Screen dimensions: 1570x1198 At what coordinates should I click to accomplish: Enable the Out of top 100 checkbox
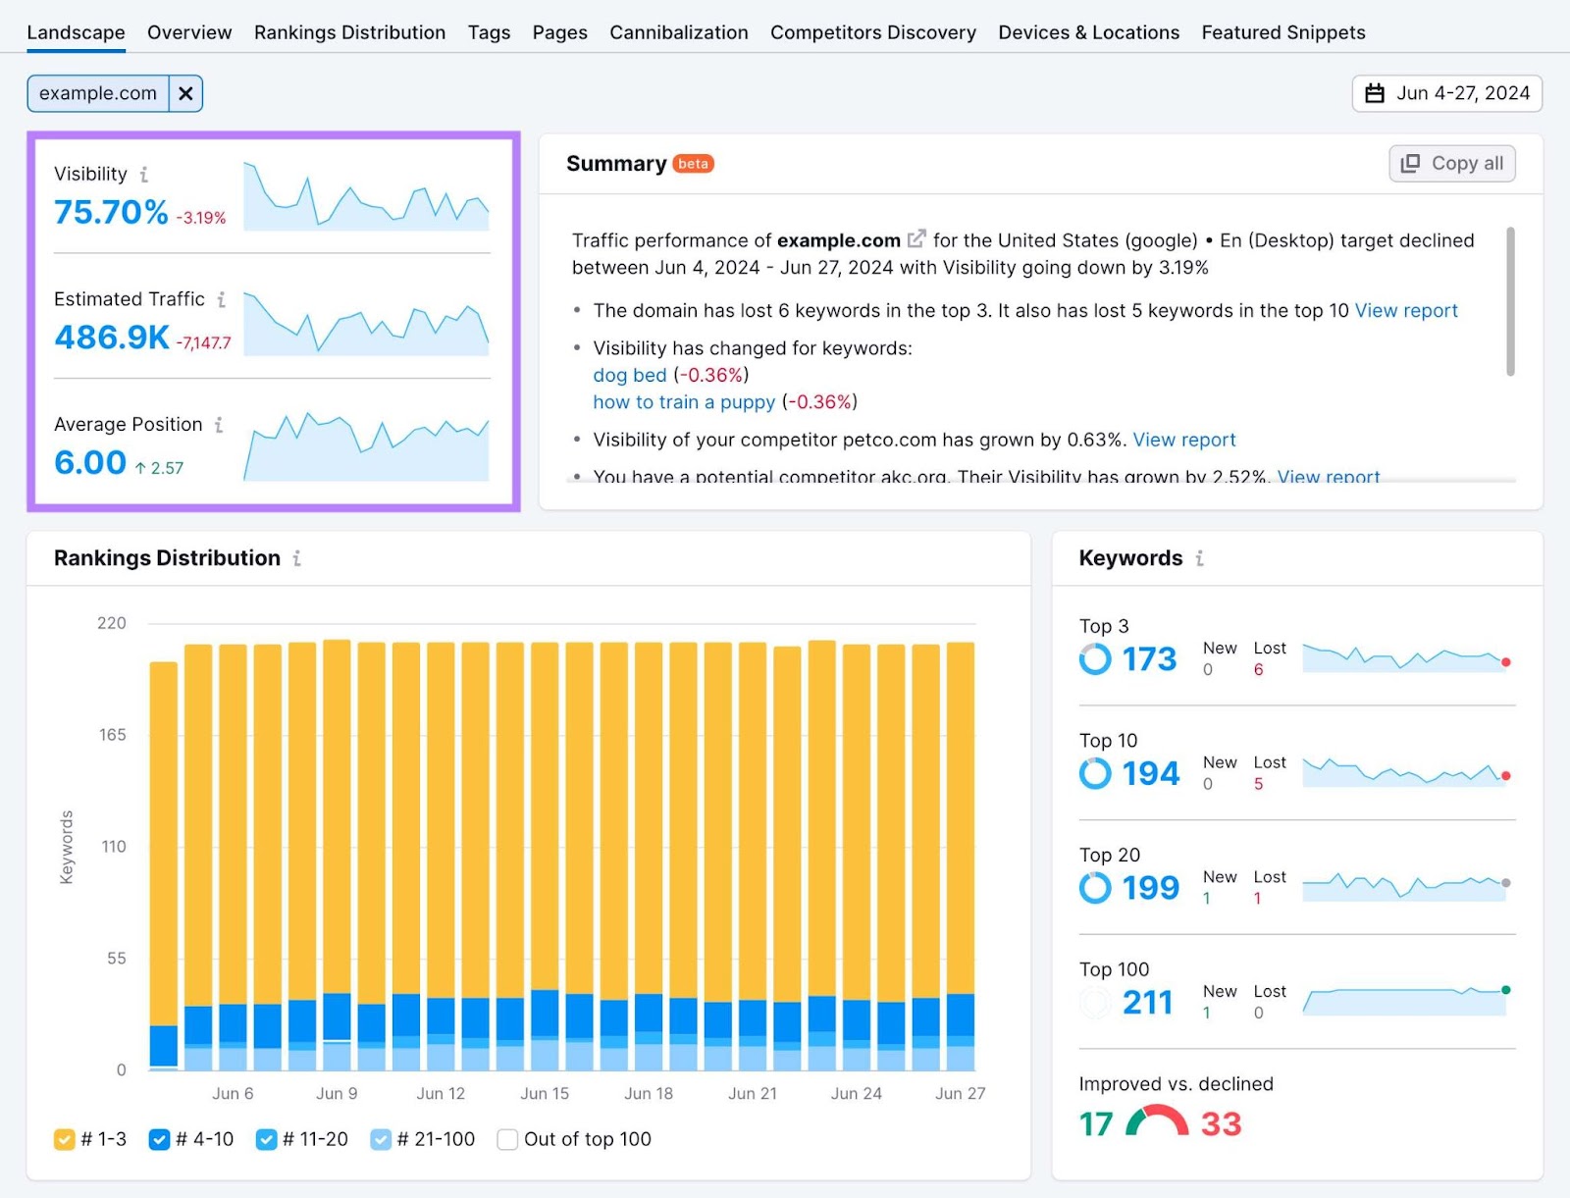pos(506,1139)
